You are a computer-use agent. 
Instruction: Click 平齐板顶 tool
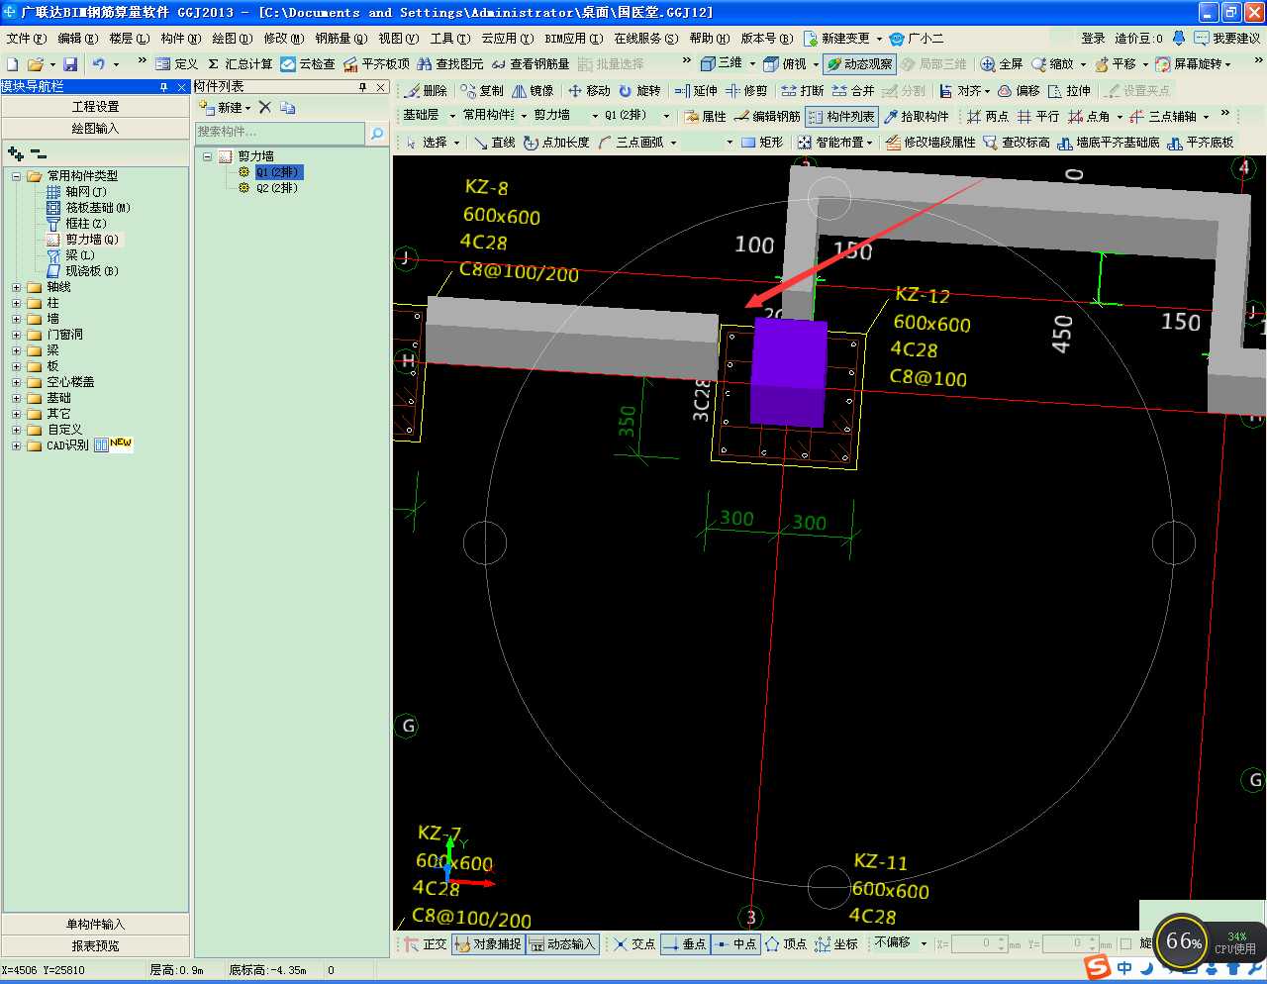(376, 64)
